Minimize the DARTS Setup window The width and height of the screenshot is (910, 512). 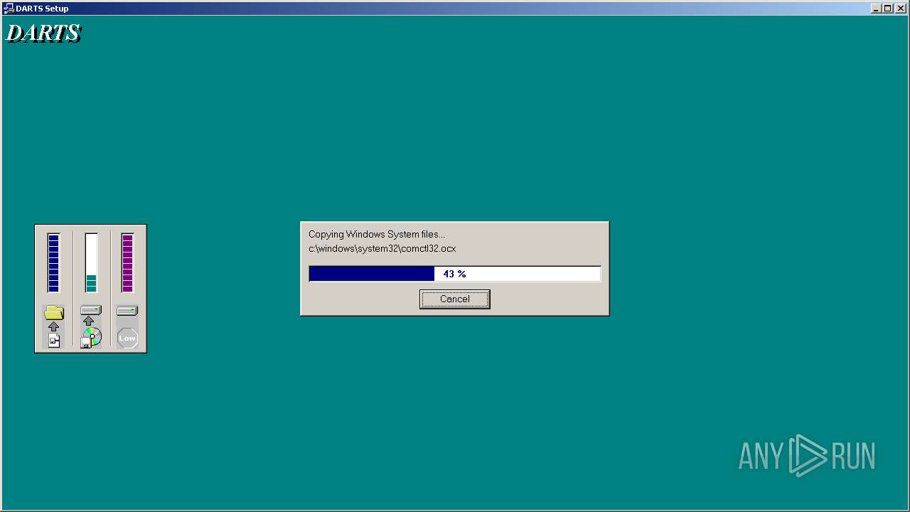pyautogui.click(x=876, y=9)
